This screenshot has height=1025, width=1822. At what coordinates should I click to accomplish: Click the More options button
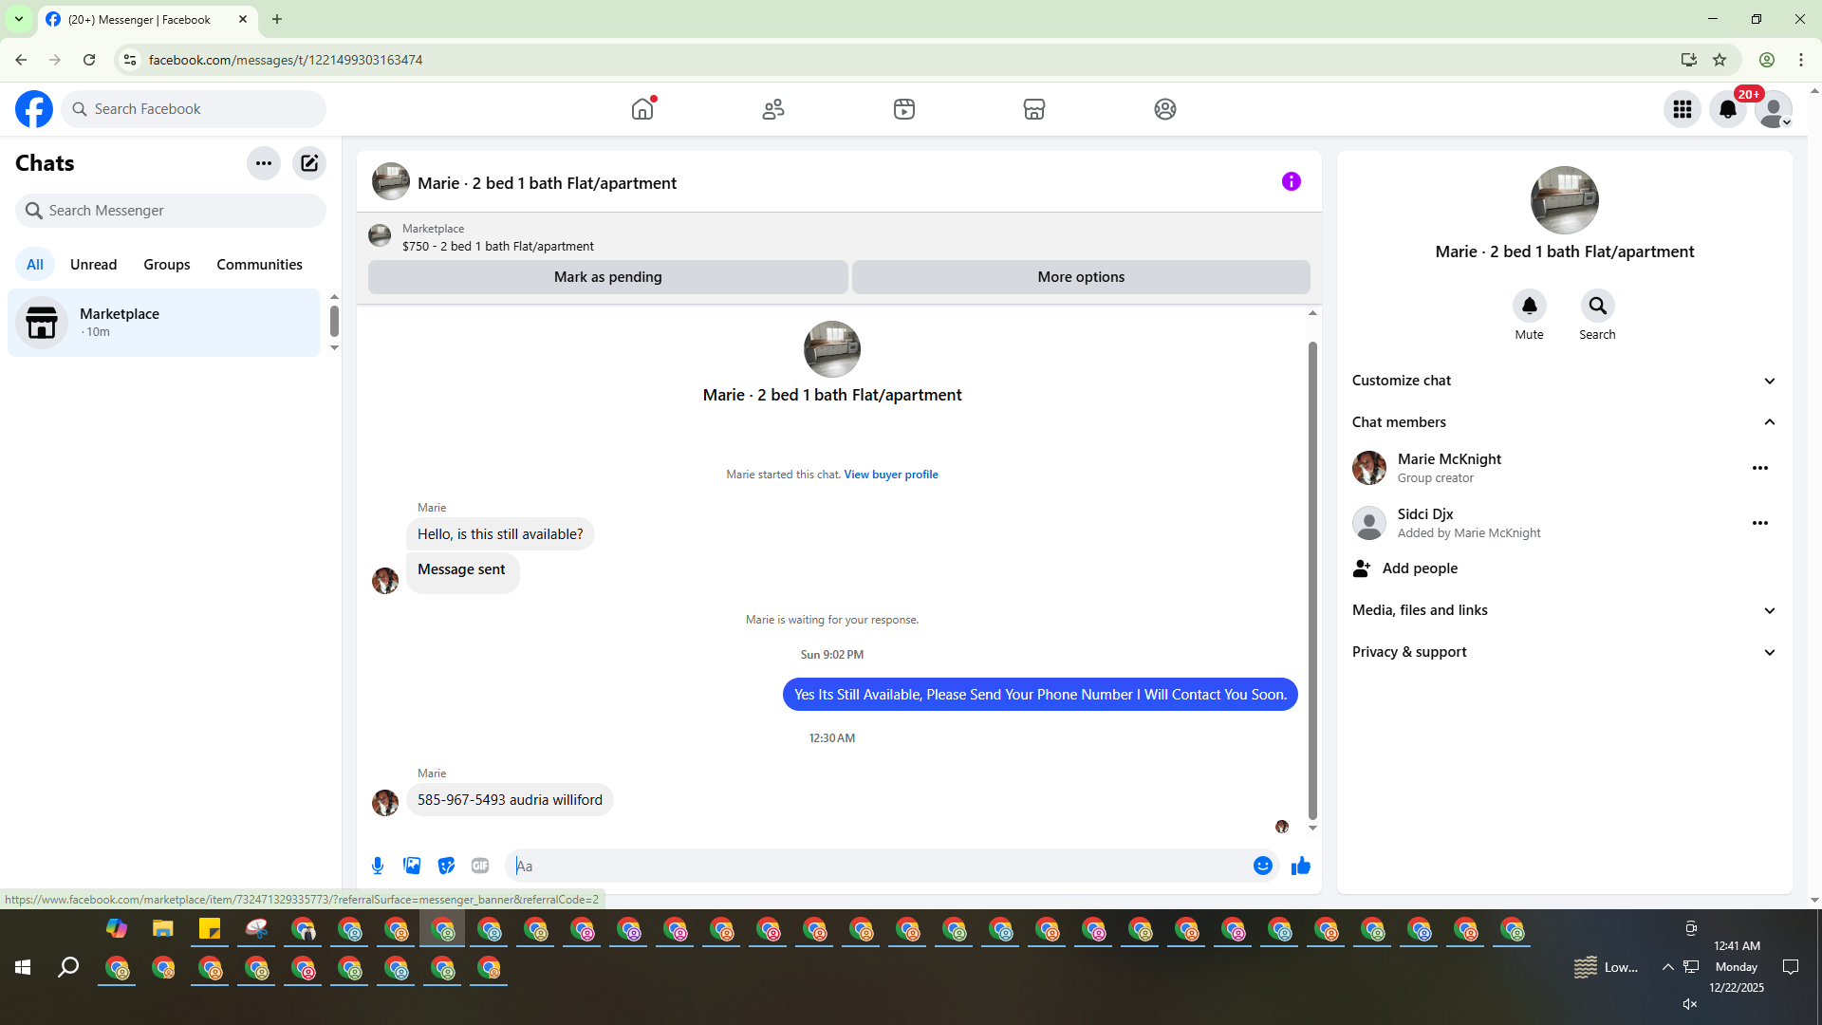[x=1081, y=277]
